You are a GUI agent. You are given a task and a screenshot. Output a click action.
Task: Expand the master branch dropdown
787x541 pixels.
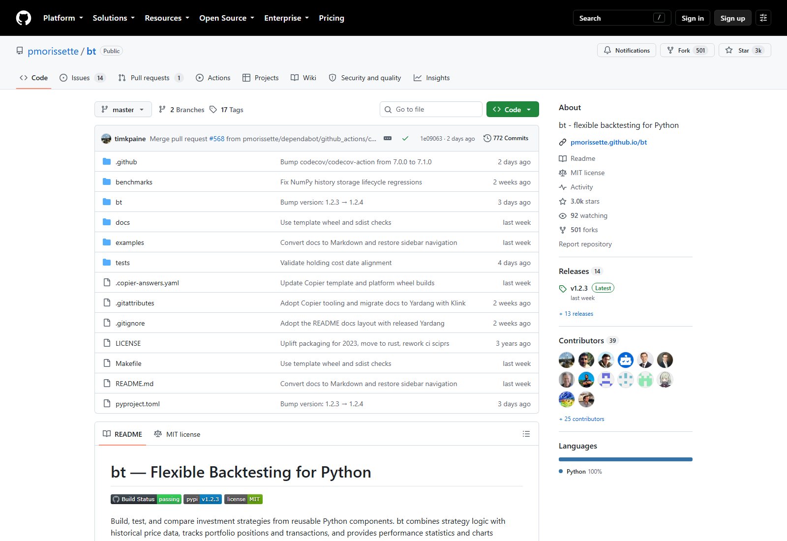pyautogui.click(x=123, y=110)
